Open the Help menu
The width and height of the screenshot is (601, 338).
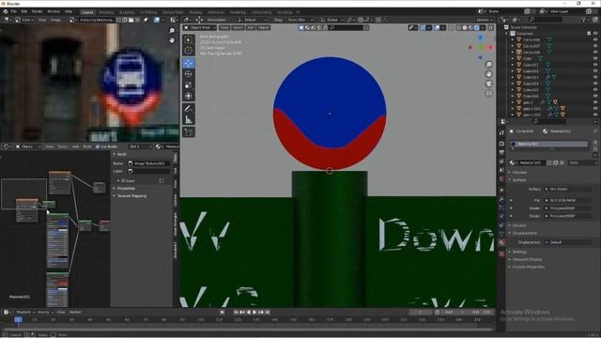tap(69, 11)
